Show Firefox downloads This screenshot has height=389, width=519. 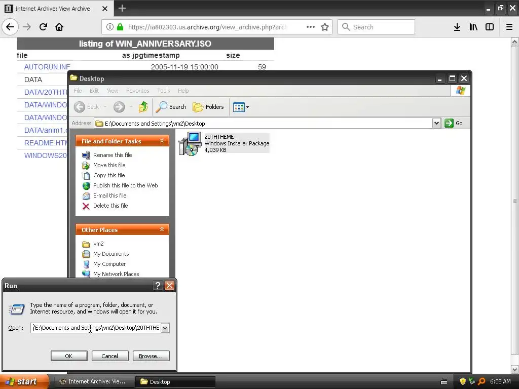coord(457,27)
